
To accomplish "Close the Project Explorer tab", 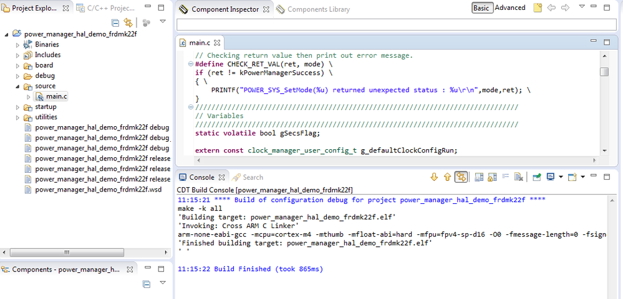I will coord(66,8).
